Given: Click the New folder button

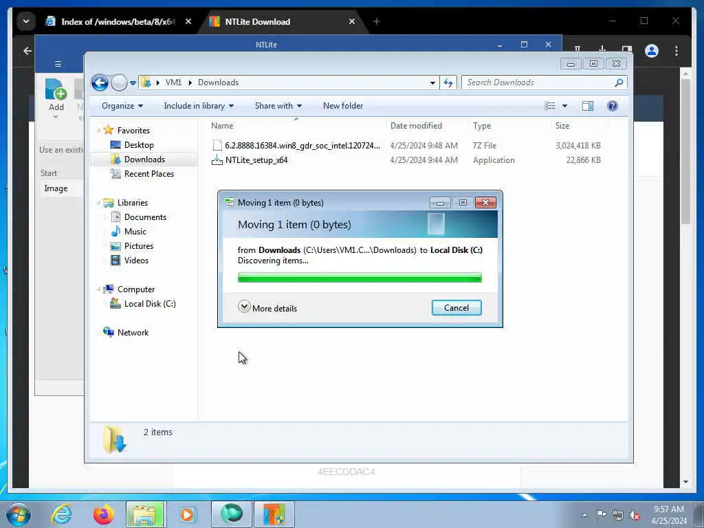Looking at the screenshot, I should [x=343, y=106].
